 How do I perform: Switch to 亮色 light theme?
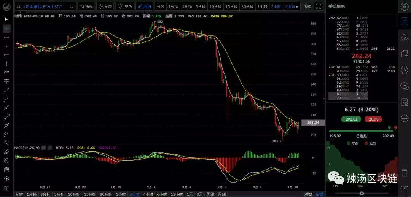[125, 6]
